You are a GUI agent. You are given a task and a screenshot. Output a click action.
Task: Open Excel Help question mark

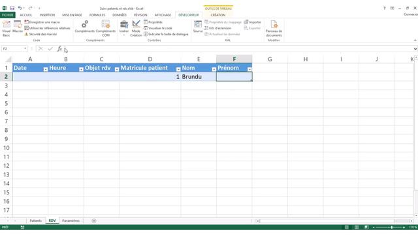click(x=385, y=8)
